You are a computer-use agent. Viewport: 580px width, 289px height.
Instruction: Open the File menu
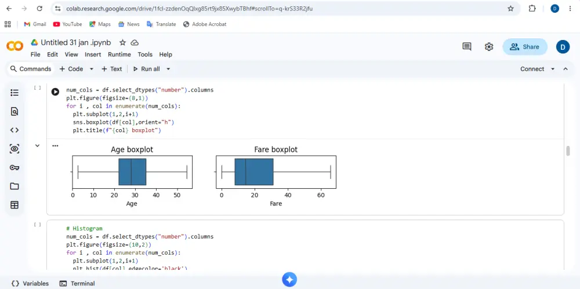tap(35, 54)
